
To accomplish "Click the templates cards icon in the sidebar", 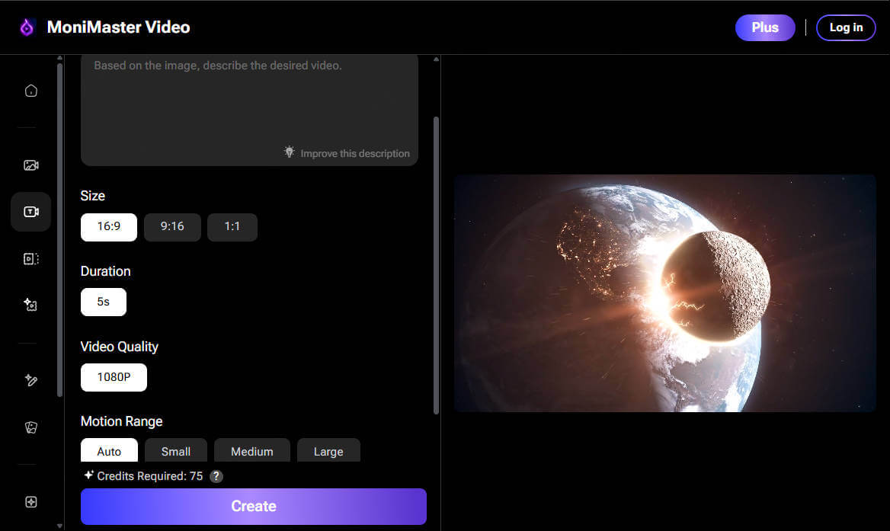I will [30, 427].
